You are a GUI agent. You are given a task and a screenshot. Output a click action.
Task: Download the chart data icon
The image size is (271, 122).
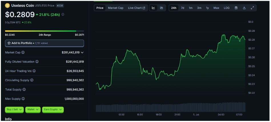point(244,8)
